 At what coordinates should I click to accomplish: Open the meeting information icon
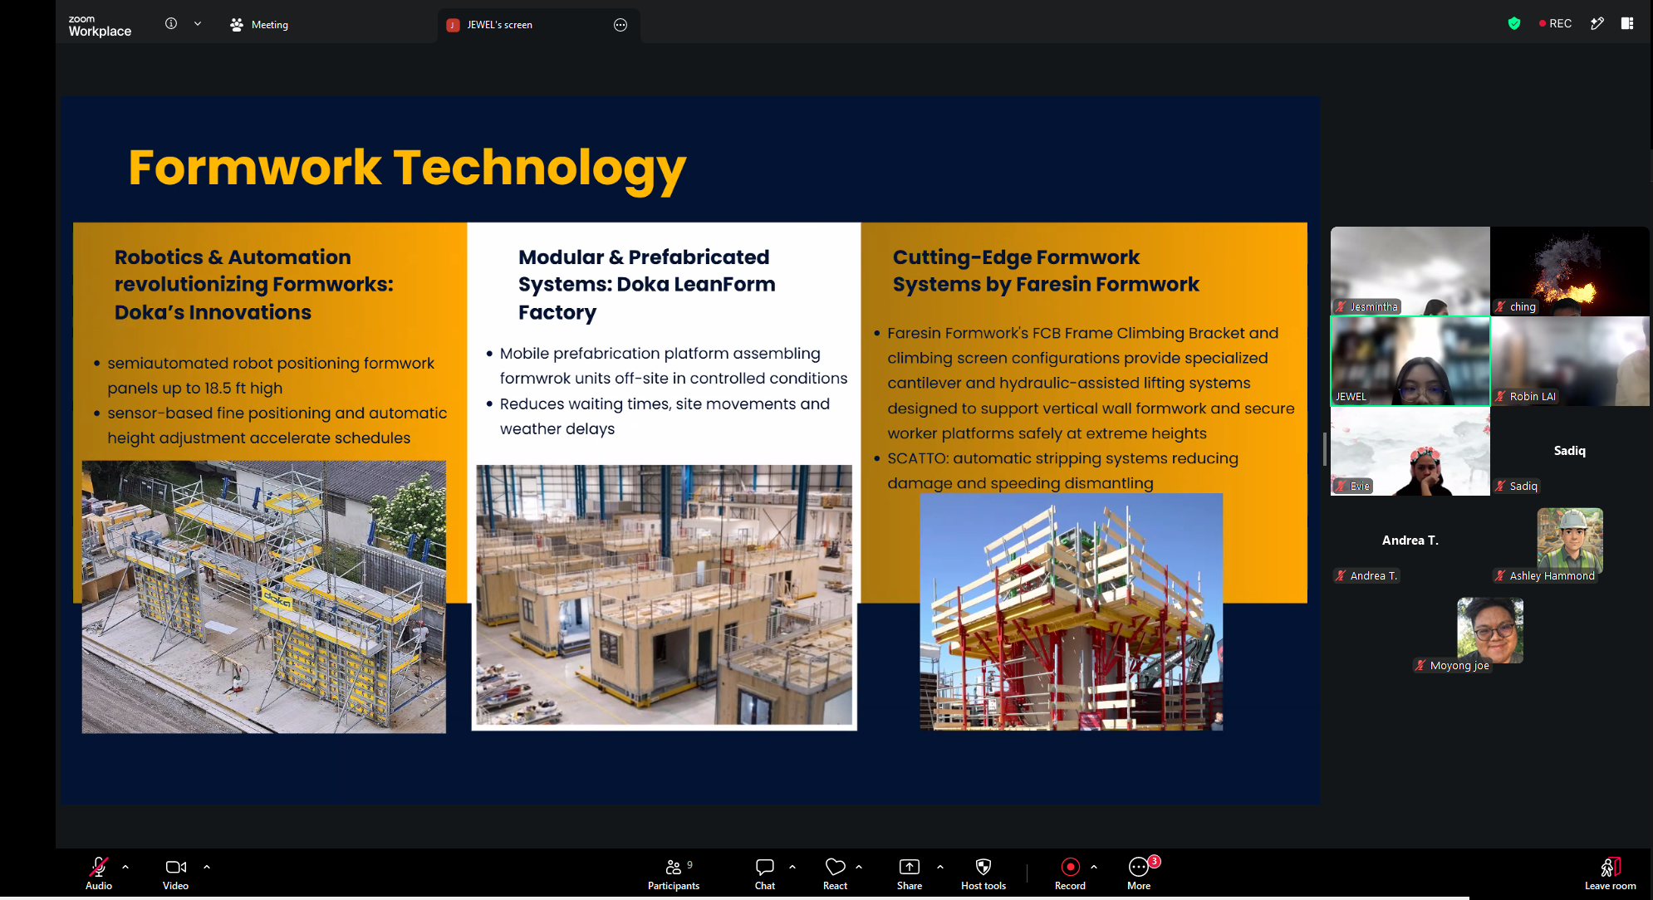171,24
